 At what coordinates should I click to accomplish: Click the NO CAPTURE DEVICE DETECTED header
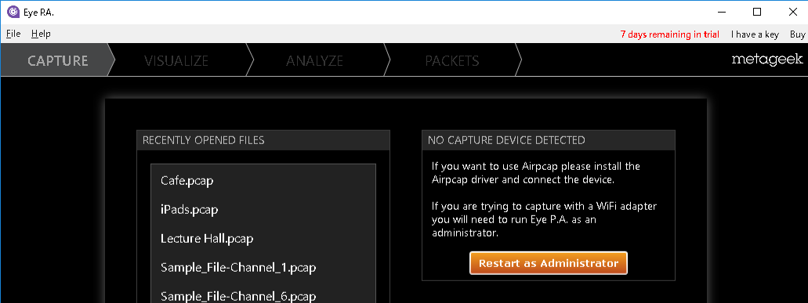(549, 140)
